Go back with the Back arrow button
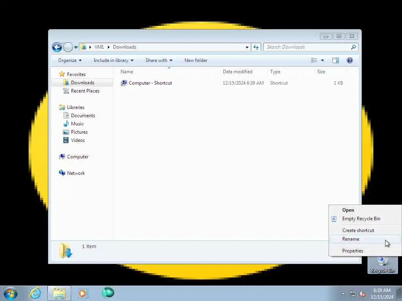Image resolution: width=402 pixels, height=301 pixels. 57,47
